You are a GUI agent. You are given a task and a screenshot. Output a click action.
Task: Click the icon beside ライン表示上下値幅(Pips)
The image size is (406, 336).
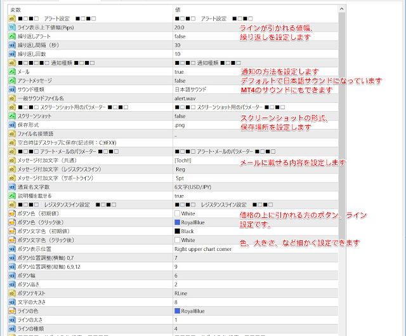point(12,27)
